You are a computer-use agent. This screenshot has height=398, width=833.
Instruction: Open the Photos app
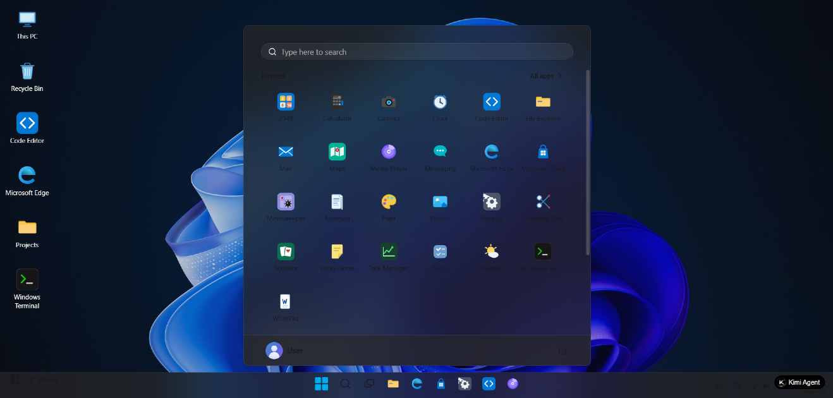pos(441,207)
